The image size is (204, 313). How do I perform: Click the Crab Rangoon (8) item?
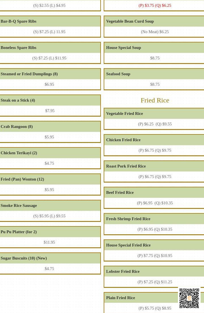pyautogui.click(x=17, y=127)
